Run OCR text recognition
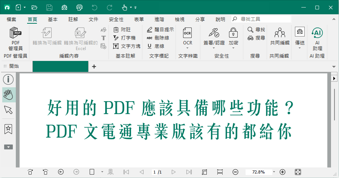 188,36
